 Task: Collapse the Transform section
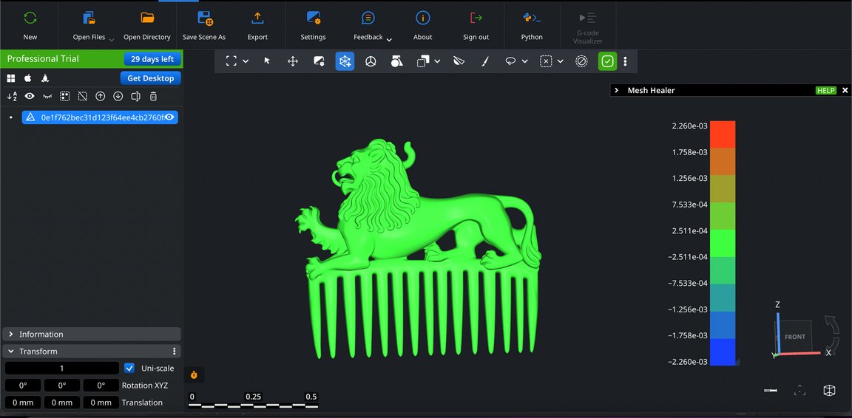click(x=11, y=352)
